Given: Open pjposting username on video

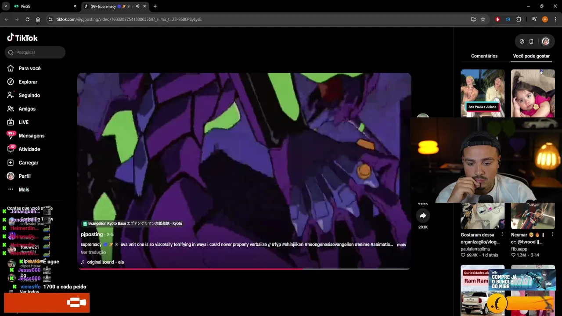Looking at the screenshot, I should [x=92, y=234].
